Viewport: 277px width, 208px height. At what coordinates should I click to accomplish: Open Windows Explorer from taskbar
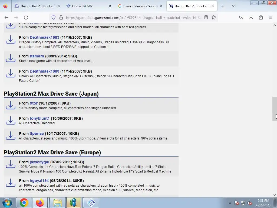(58, 203)
